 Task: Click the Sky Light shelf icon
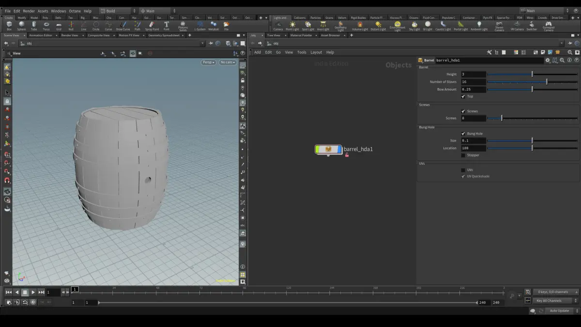(414, 25)
